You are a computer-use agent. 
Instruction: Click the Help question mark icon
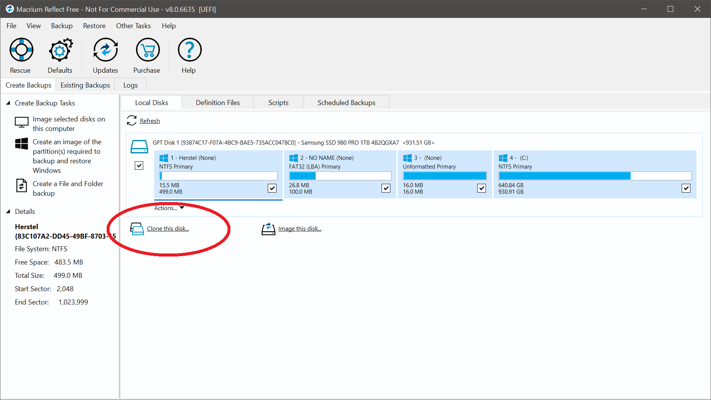[x=189, y=50]
